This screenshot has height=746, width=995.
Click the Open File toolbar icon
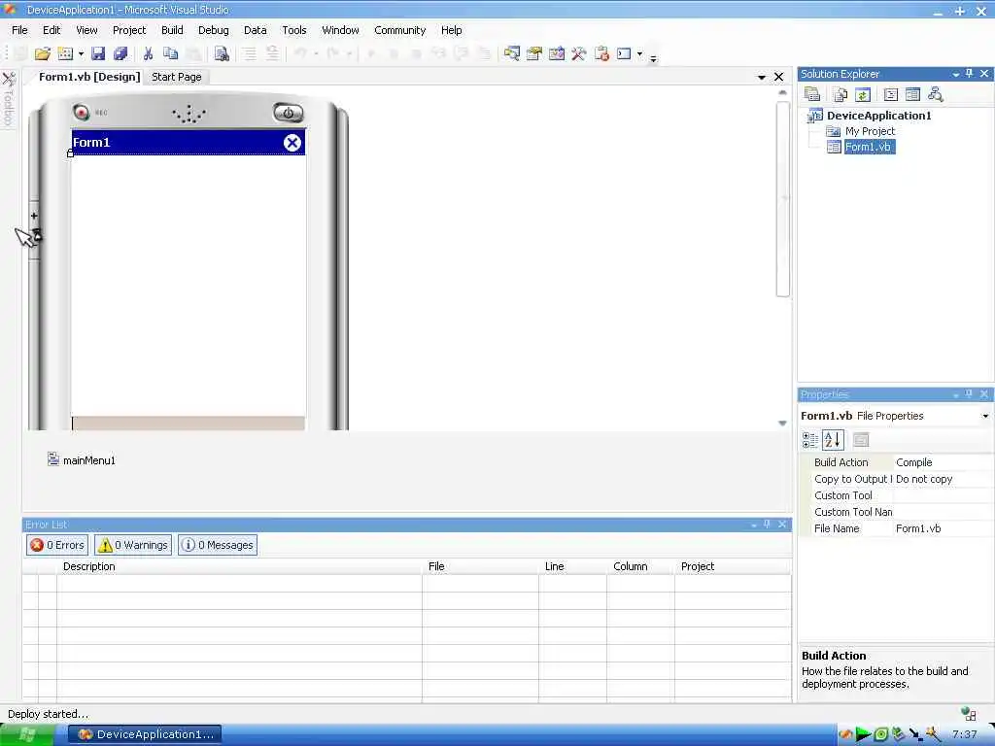pos(43,54)
